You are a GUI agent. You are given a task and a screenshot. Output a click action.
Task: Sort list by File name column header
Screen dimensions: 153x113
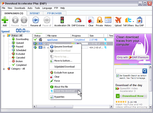tap(59, 36)
